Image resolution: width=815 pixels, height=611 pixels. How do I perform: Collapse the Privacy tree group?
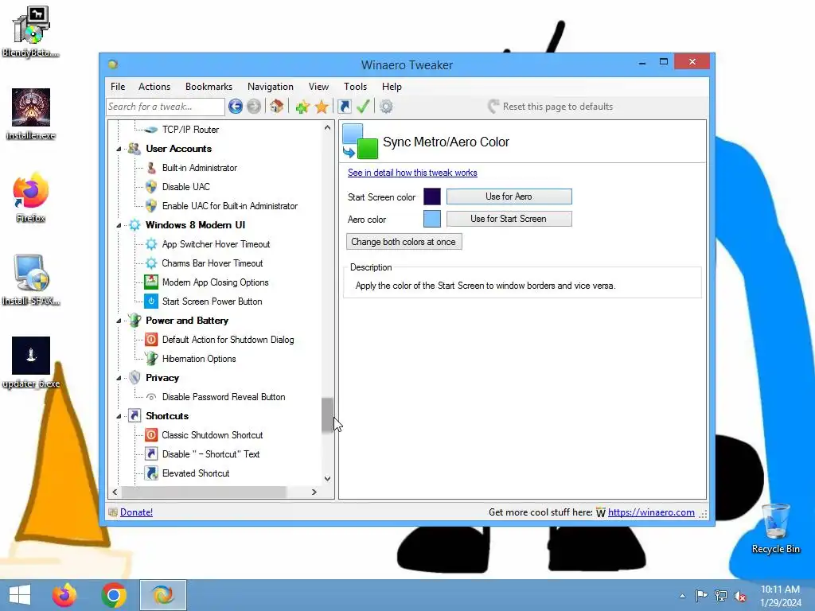[x=119, y=378]
